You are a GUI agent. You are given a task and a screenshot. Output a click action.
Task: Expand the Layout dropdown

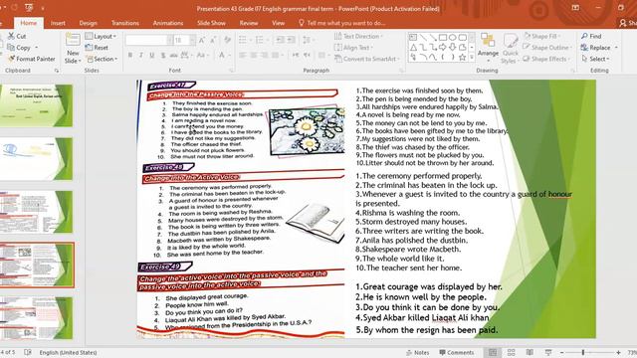coord(101,36)
